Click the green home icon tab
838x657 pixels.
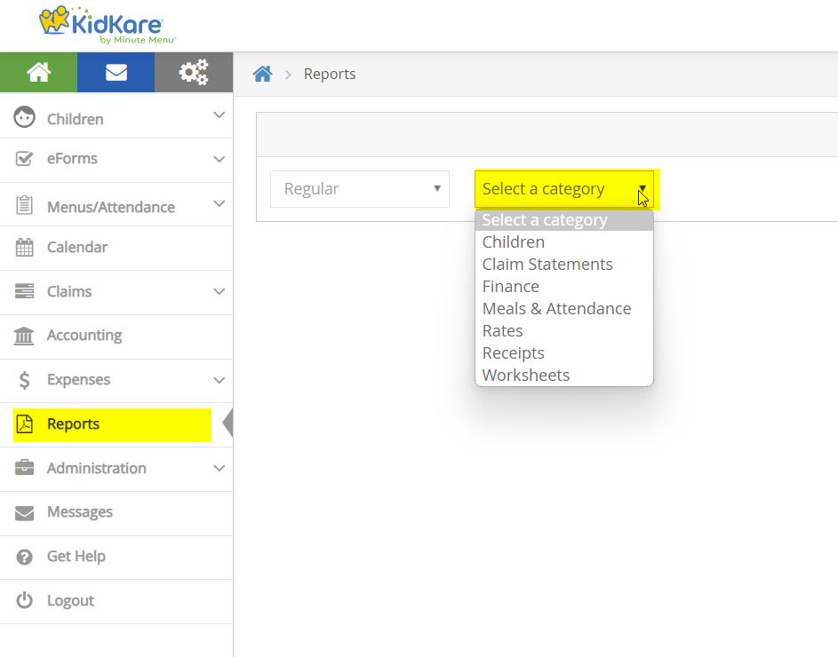tap(38, 73)
